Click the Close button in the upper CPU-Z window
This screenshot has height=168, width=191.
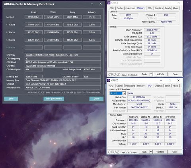[x=175, y=74]
